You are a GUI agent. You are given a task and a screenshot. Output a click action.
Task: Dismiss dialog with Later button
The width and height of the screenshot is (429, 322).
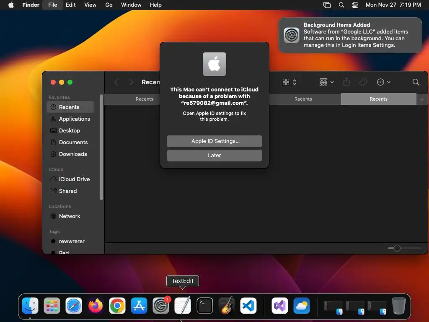coord(214,156)
